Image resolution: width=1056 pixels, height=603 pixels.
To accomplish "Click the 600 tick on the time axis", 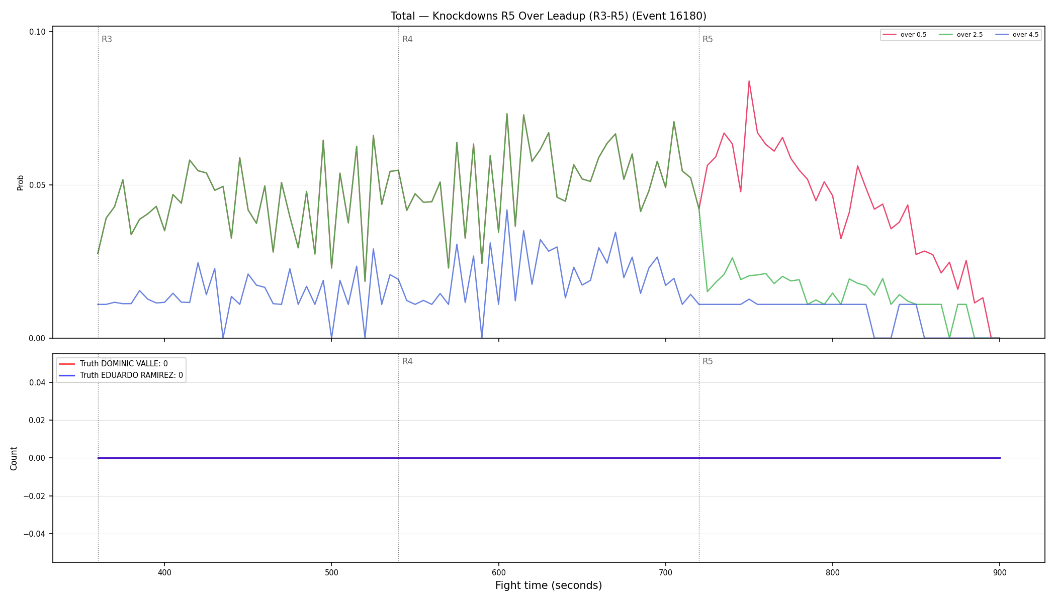I will 498,572.
